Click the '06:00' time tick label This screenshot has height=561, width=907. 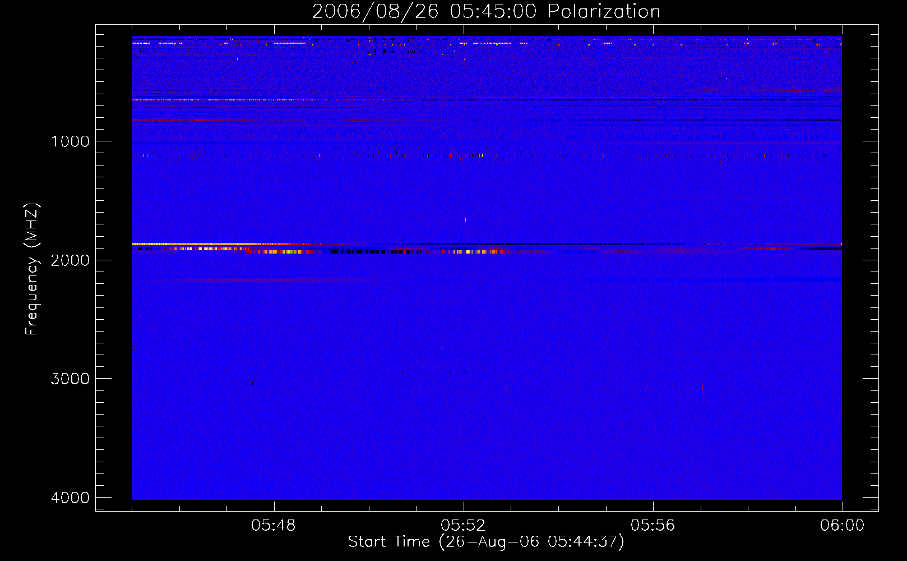pyautogui.click(x=843, y=526)
